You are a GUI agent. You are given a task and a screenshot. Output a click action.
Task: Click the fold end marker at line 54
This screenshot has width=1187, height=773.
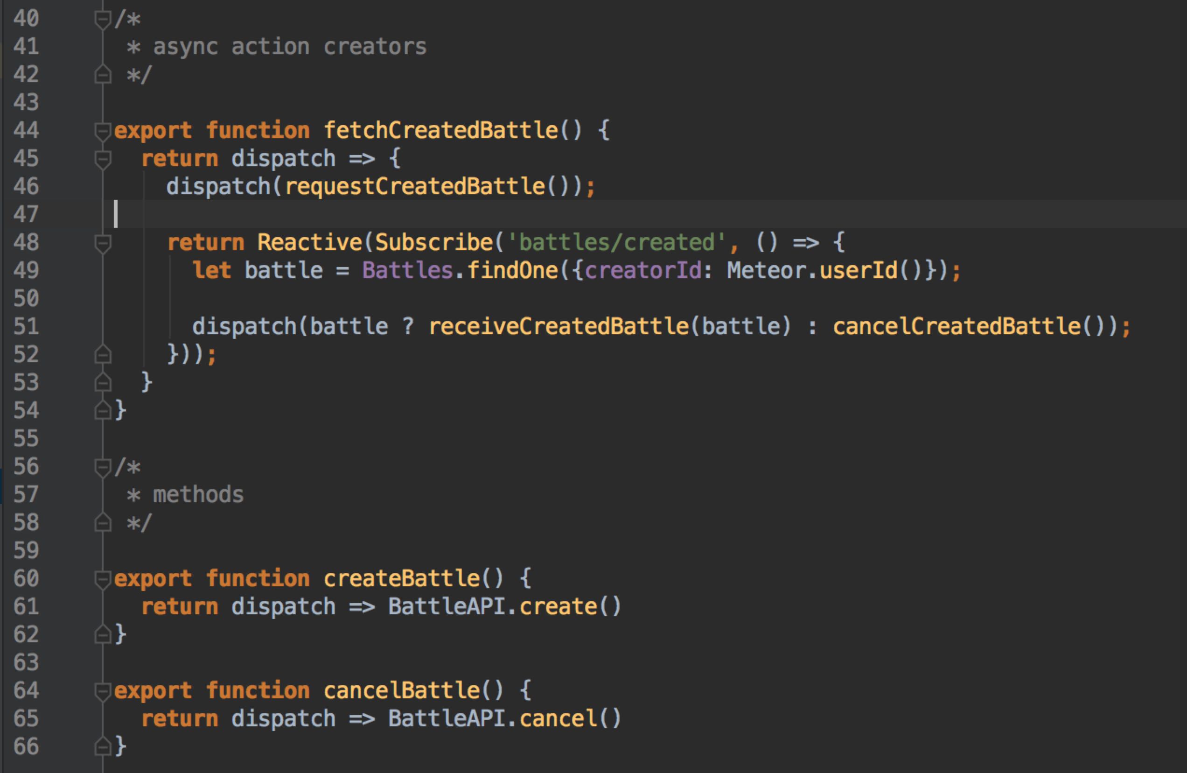pos(103,410)
